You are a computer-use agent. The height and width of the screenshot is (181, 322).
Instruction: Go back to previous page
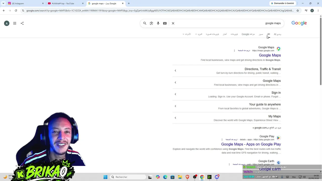pos(4,11)
